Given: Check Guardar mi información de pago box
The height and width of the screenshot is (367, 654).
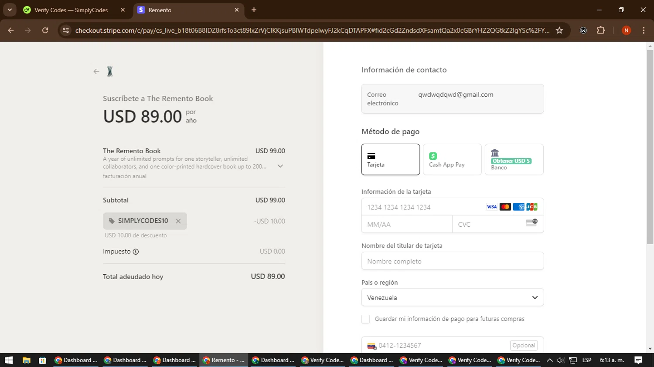Looking at the screenshot, I should click(x=365, y=319).
